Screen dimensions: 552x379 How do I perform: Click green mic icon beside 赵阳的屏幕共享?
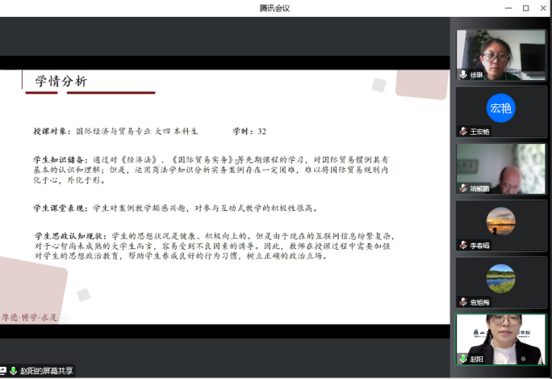point(13,371)
